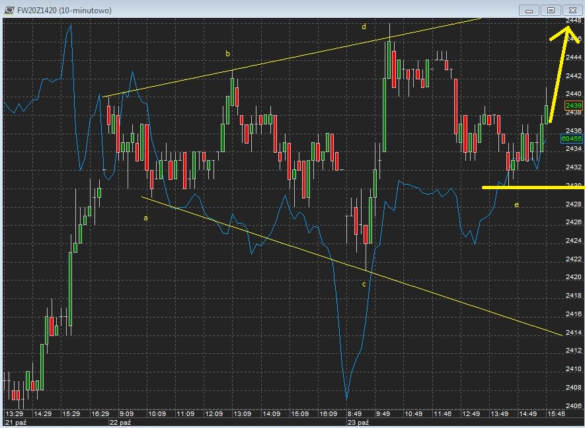Click price axis label 2420
This screenshot has width=585, height=428.
[x=574, y=277]
